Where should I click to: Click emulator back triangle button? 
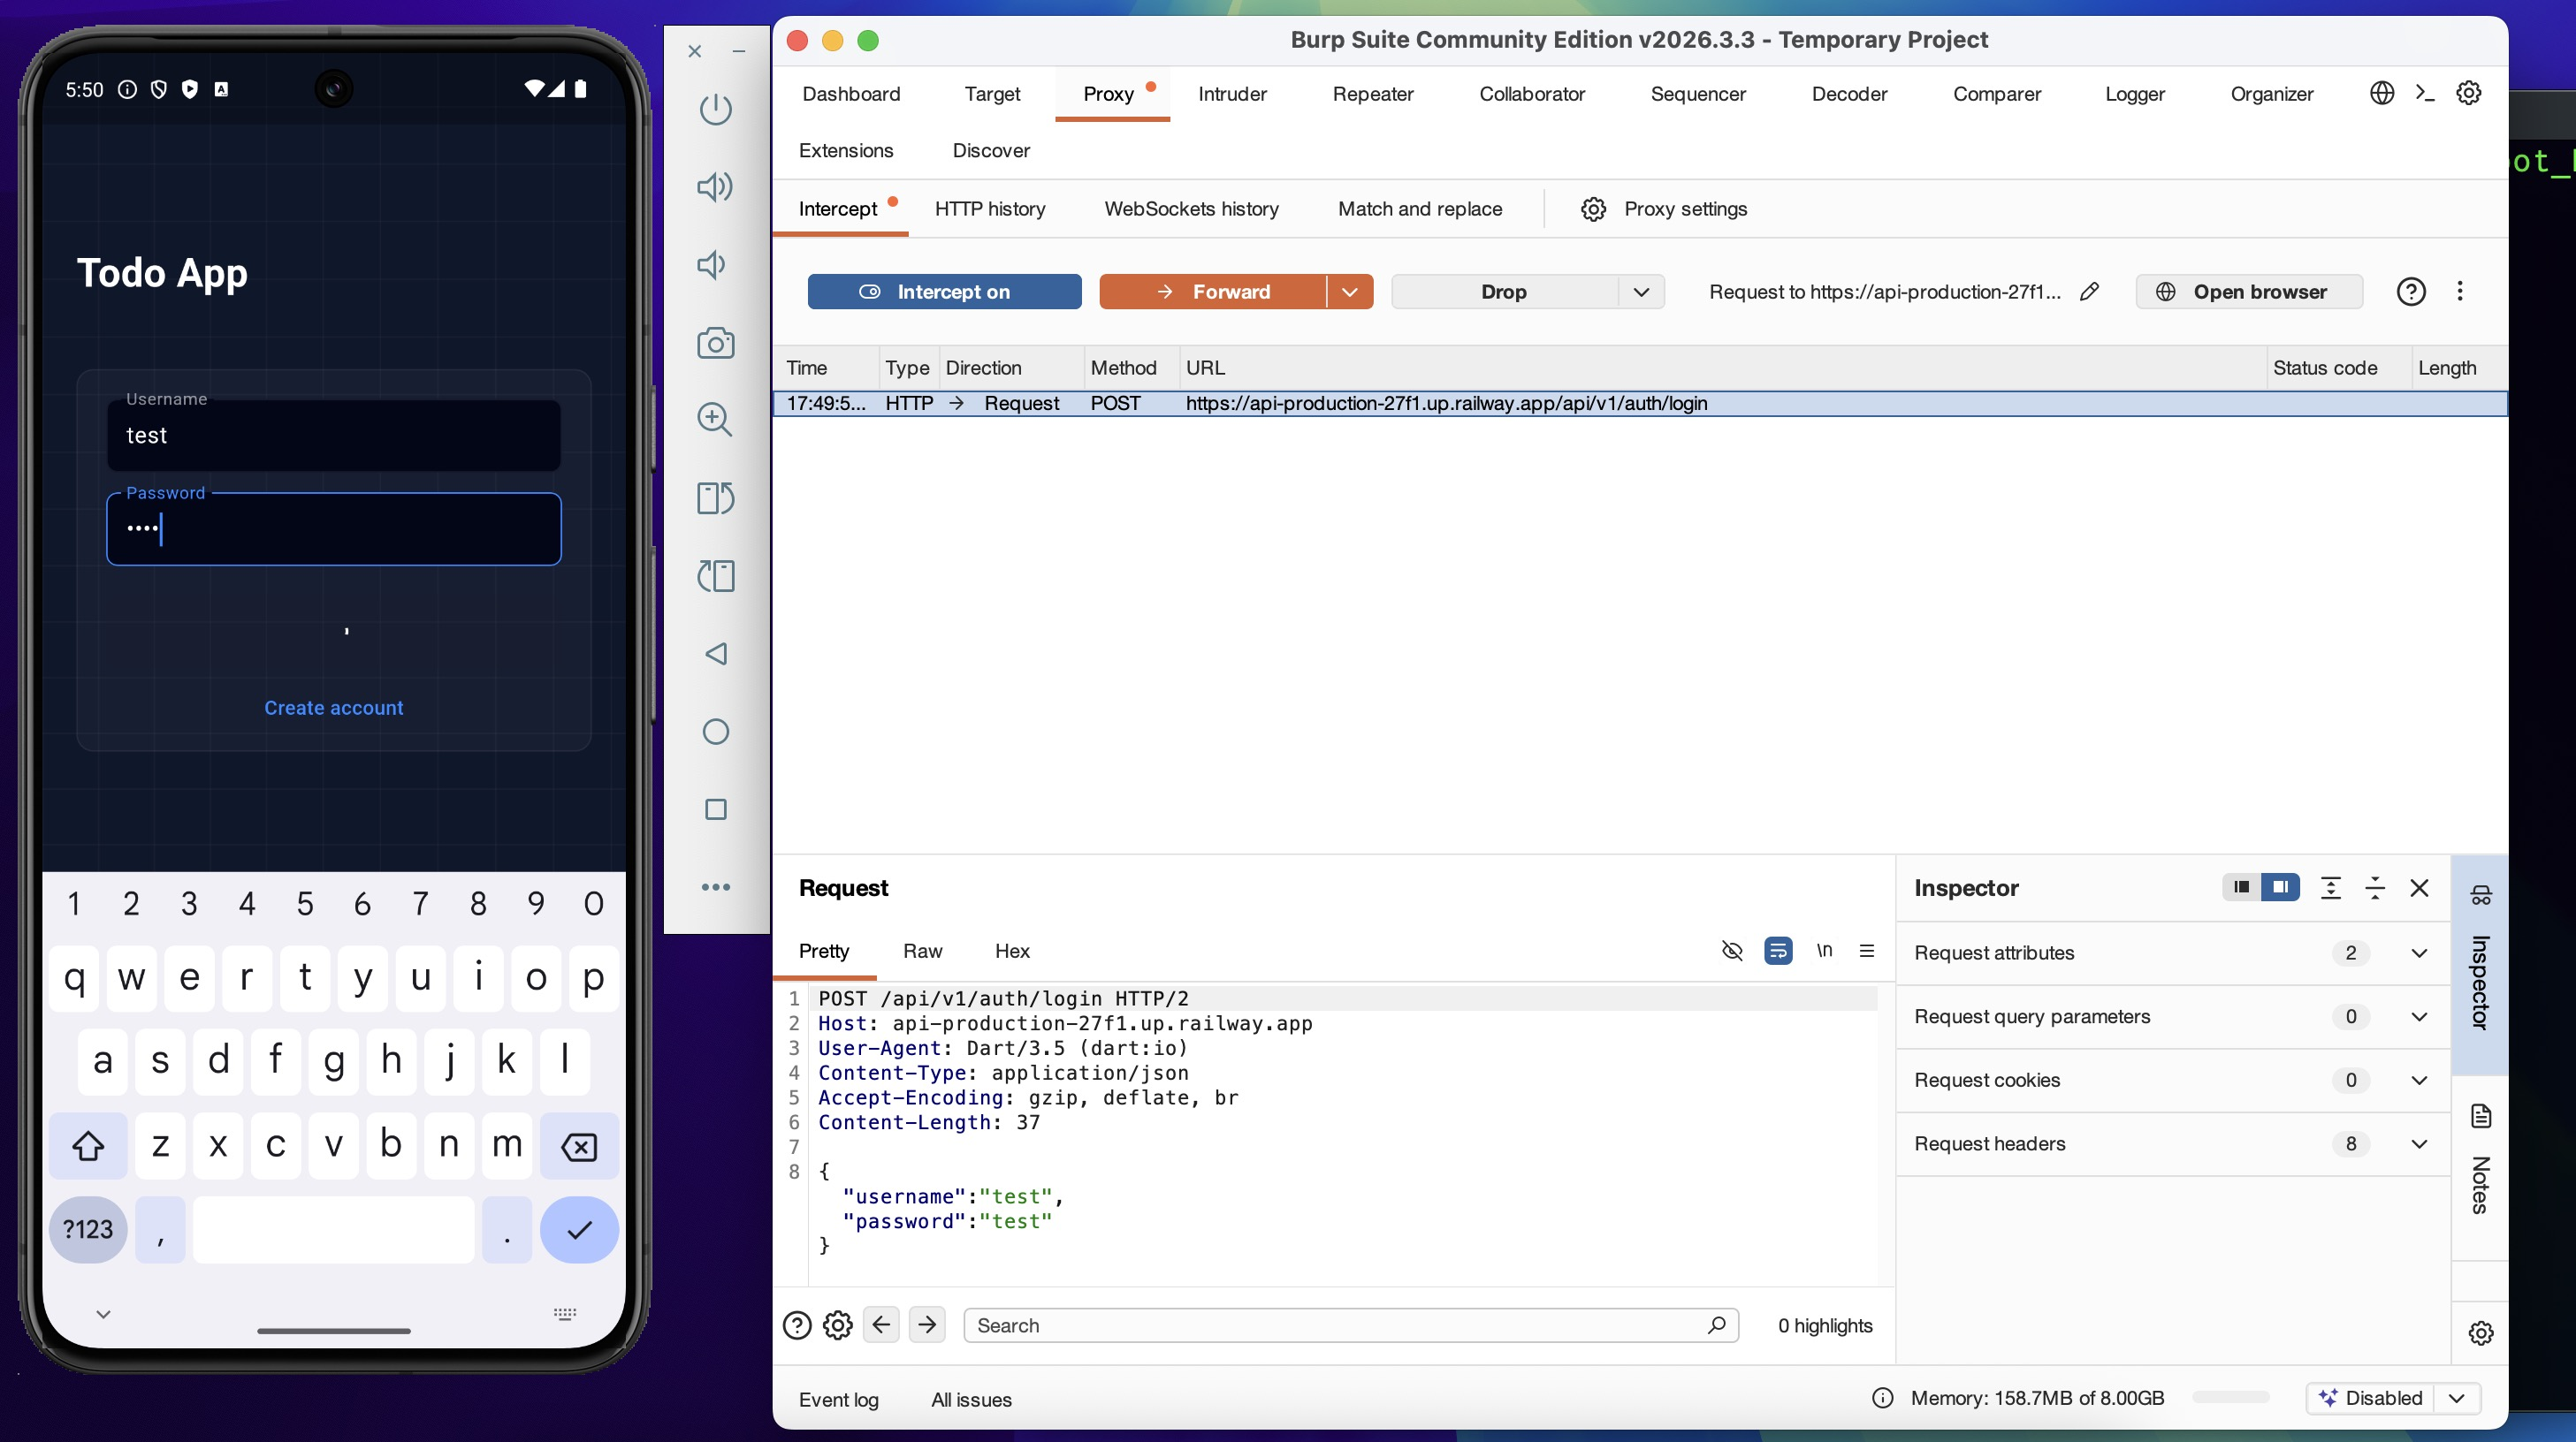pyautogui.click(x=715, y=654)
